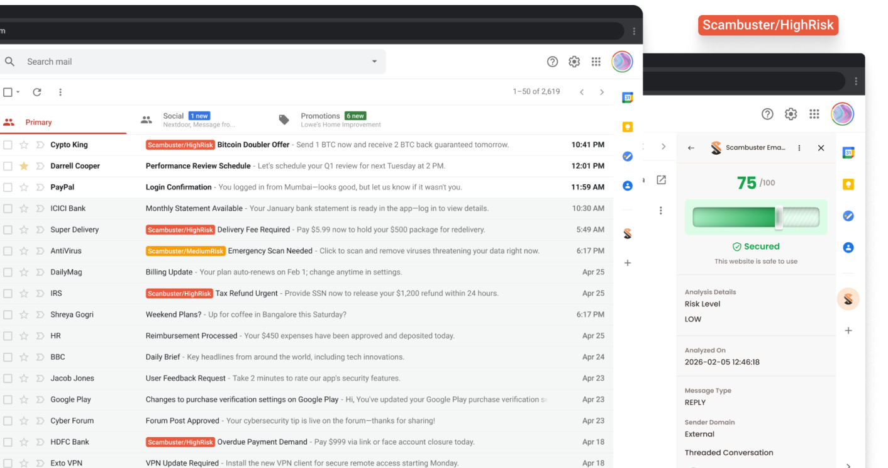
Task: Tick the checkbox for ICICI Bank email
Action: click(x=8, y=208)
